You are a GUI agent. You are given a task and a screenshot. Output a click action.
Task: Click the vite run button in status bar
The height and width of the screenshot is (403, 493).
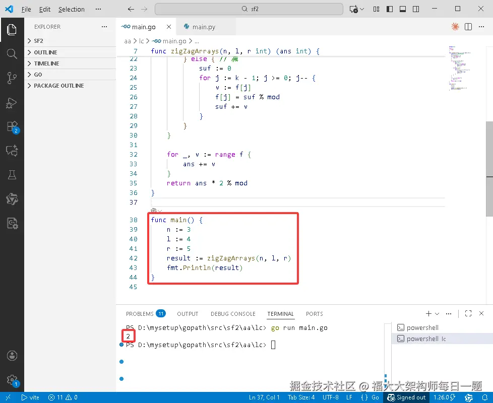pos(30,397)
